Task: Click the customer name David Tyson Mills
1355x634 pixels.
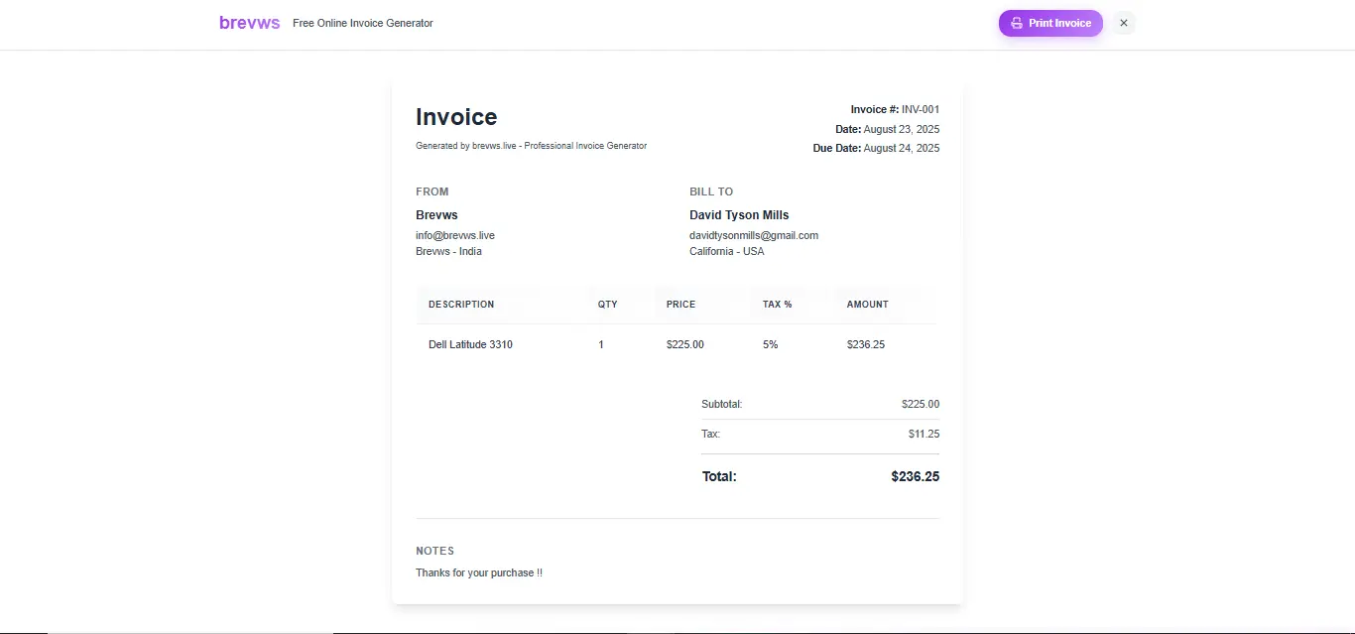Action: coord(739,215)
